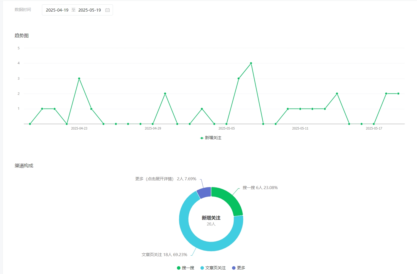
Task: Click the 2025-05-11 x-axis label
Action: pyautogui.click(x=300, y=128)
